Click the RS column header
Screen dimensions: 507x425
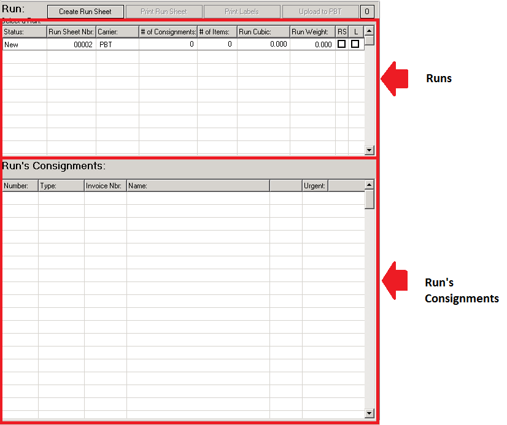coord(342,32)
